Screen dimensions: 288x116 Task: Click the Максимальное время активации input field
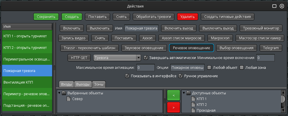(145, 68)
